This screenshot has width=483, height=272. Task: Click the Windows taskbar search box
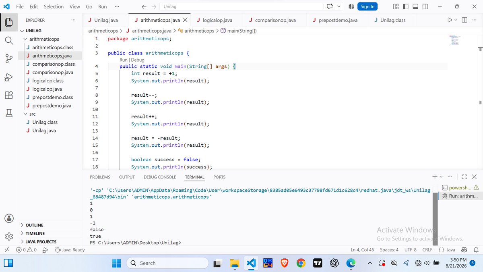pyautogui.click(x=167, y=263)
